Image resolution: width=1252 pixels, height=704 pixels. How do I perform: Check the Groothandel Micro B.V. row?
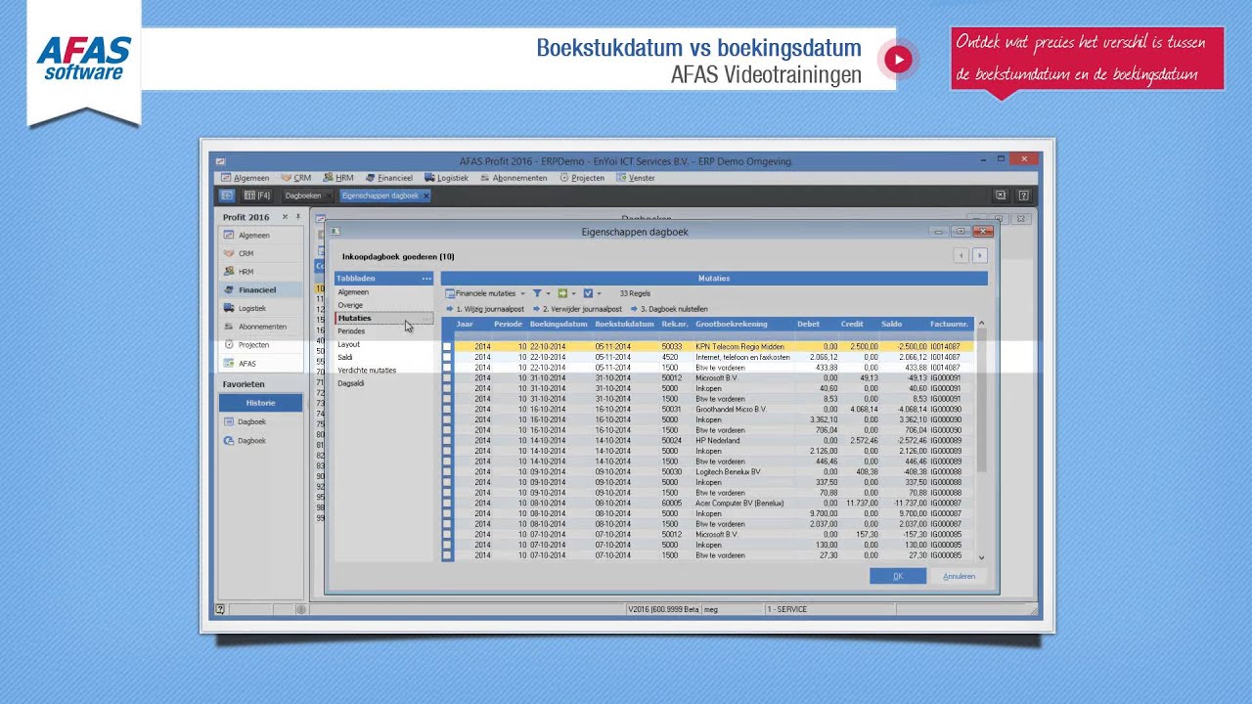[447, 410]
